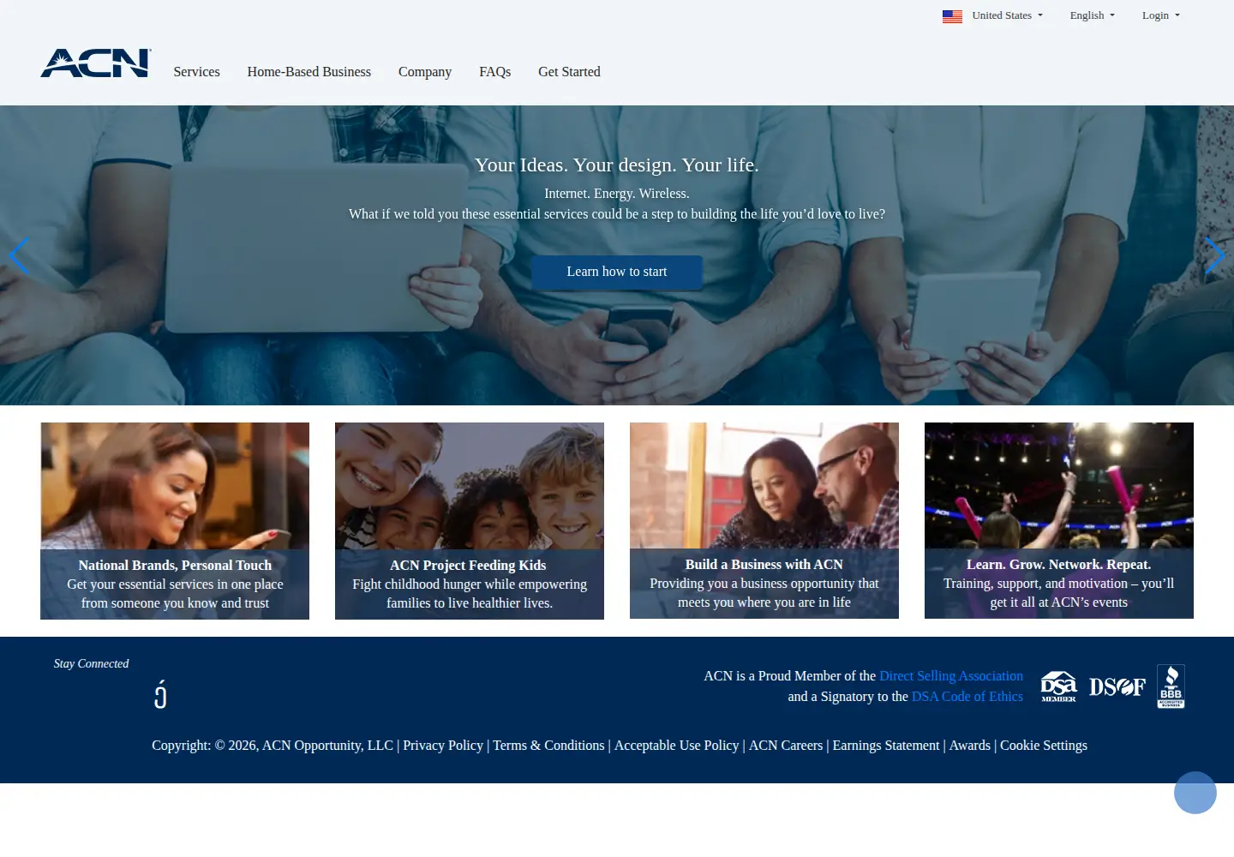
Task: Follow the Direct Selling Association link
Action: click(x=951, y=676)
